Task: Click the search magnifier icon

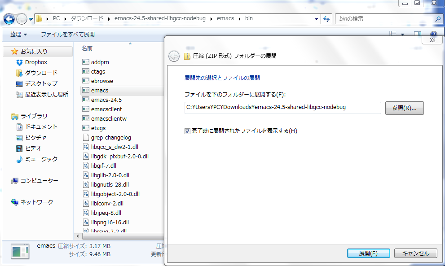Action: pos(438,19)
